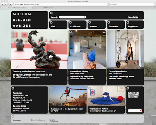The width and height of the screenshot is (156, 125).
Task: Click the site search input field
Action: coord(72,17)
